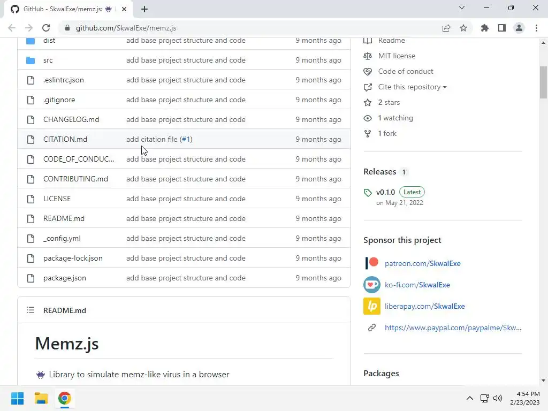Click README.md heading above content
Screen dimensions: 548x411
65,310
